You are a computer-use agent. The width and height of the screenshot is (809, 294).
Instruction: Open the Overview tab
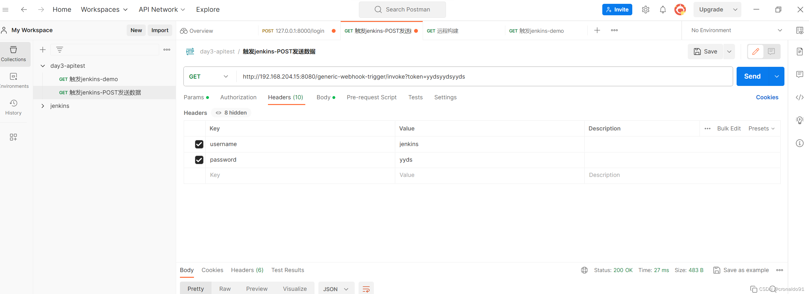point(217,31)
